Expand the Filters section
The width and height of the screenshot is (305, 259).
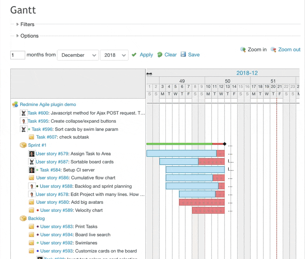tap(18, 24)
